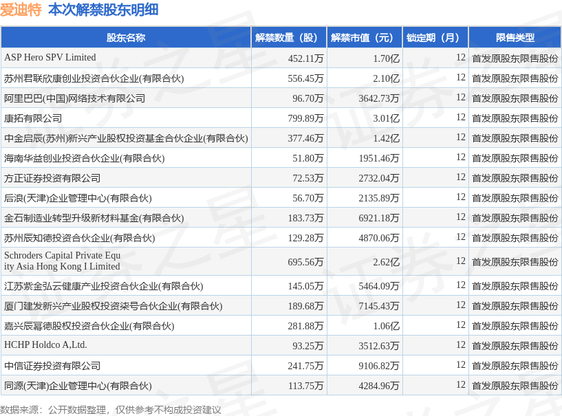Select 阿里巴巴(中国)网络技术有限公司 name
This screenshot has height=416, width=562.
click(x=74, y=98)
